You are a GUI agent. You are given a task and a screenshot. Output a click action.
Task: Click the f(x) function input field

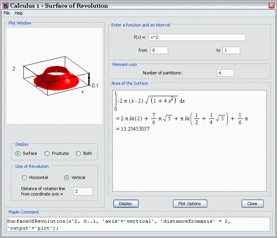pos(197,37)
